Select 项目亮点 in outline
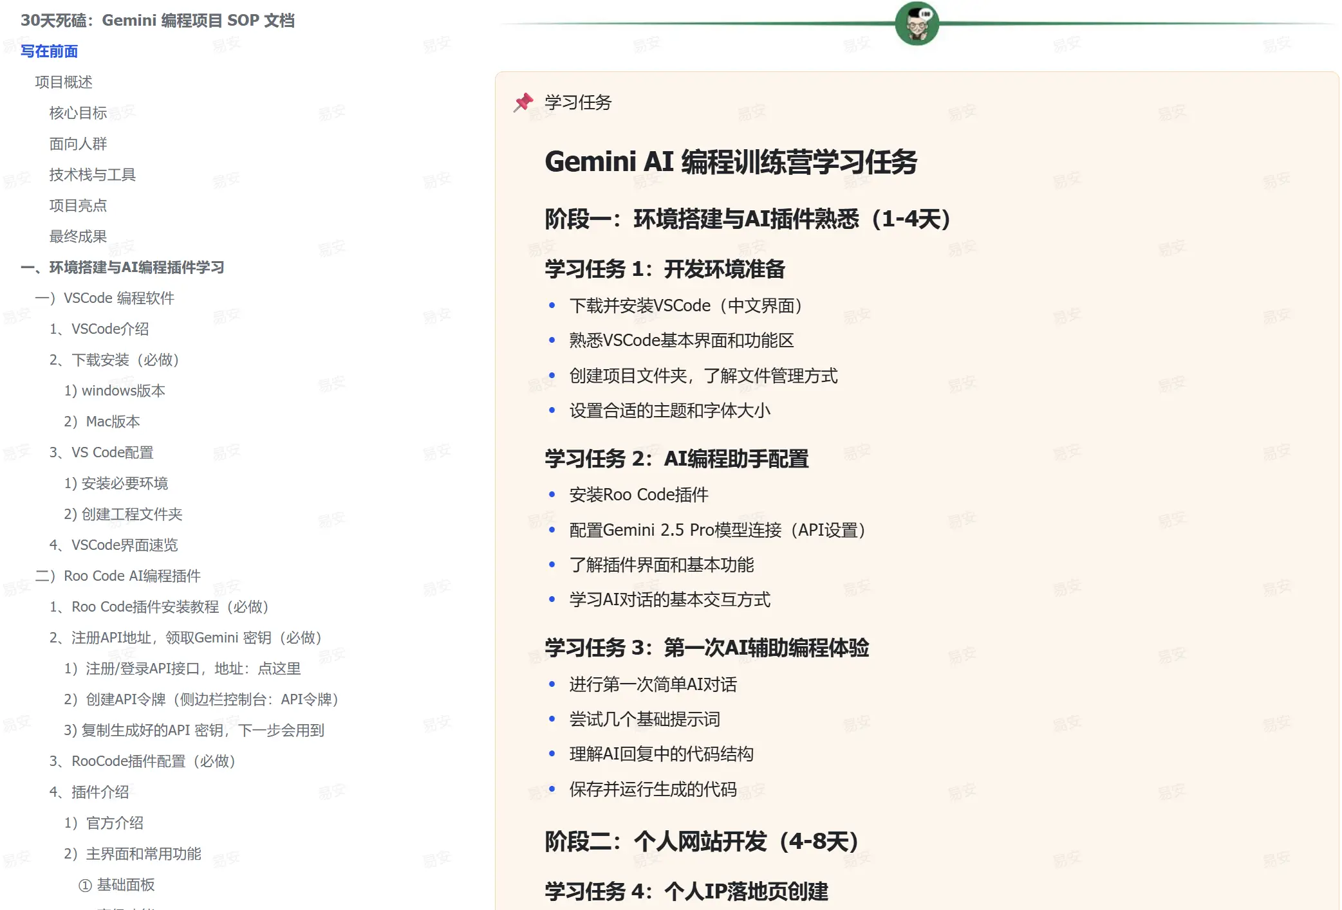This screenshot has width=1342, height=910. (x=78, y=206)
